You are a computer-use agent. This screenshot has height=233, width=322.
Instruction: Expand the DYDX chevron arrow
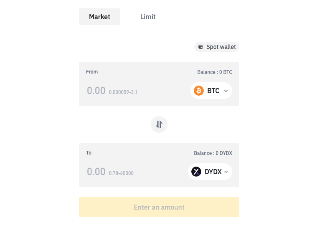[226, 172]
